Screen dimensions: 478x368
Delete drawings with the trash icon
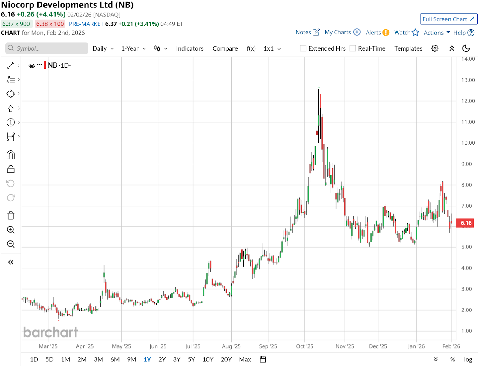tap(10, 215)
